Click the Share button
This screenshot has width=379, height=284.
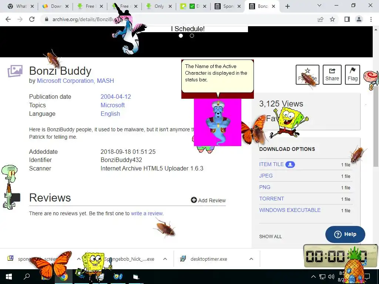click(332, 75)
